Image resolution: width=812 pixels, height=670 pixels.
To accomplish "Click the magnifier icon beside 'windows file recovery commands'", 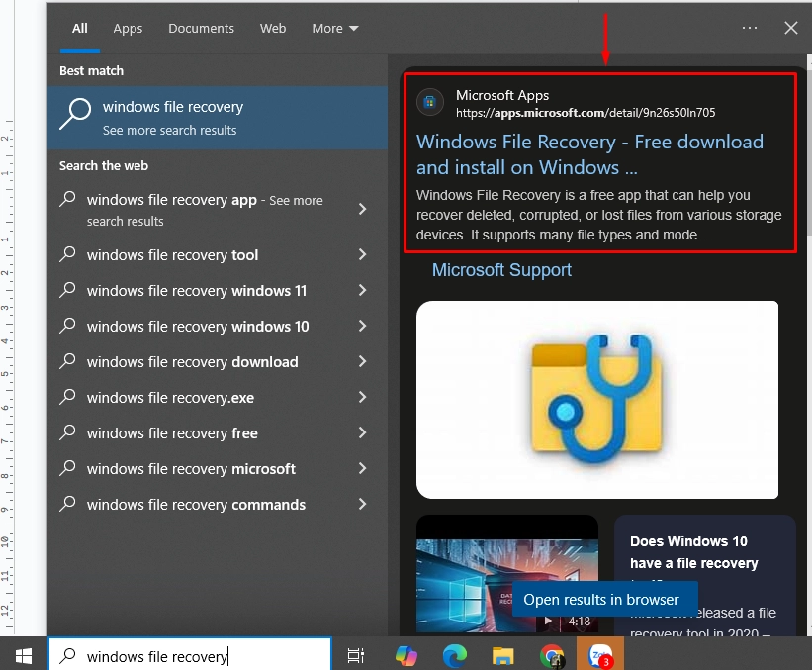I will (x=68, y=504).
